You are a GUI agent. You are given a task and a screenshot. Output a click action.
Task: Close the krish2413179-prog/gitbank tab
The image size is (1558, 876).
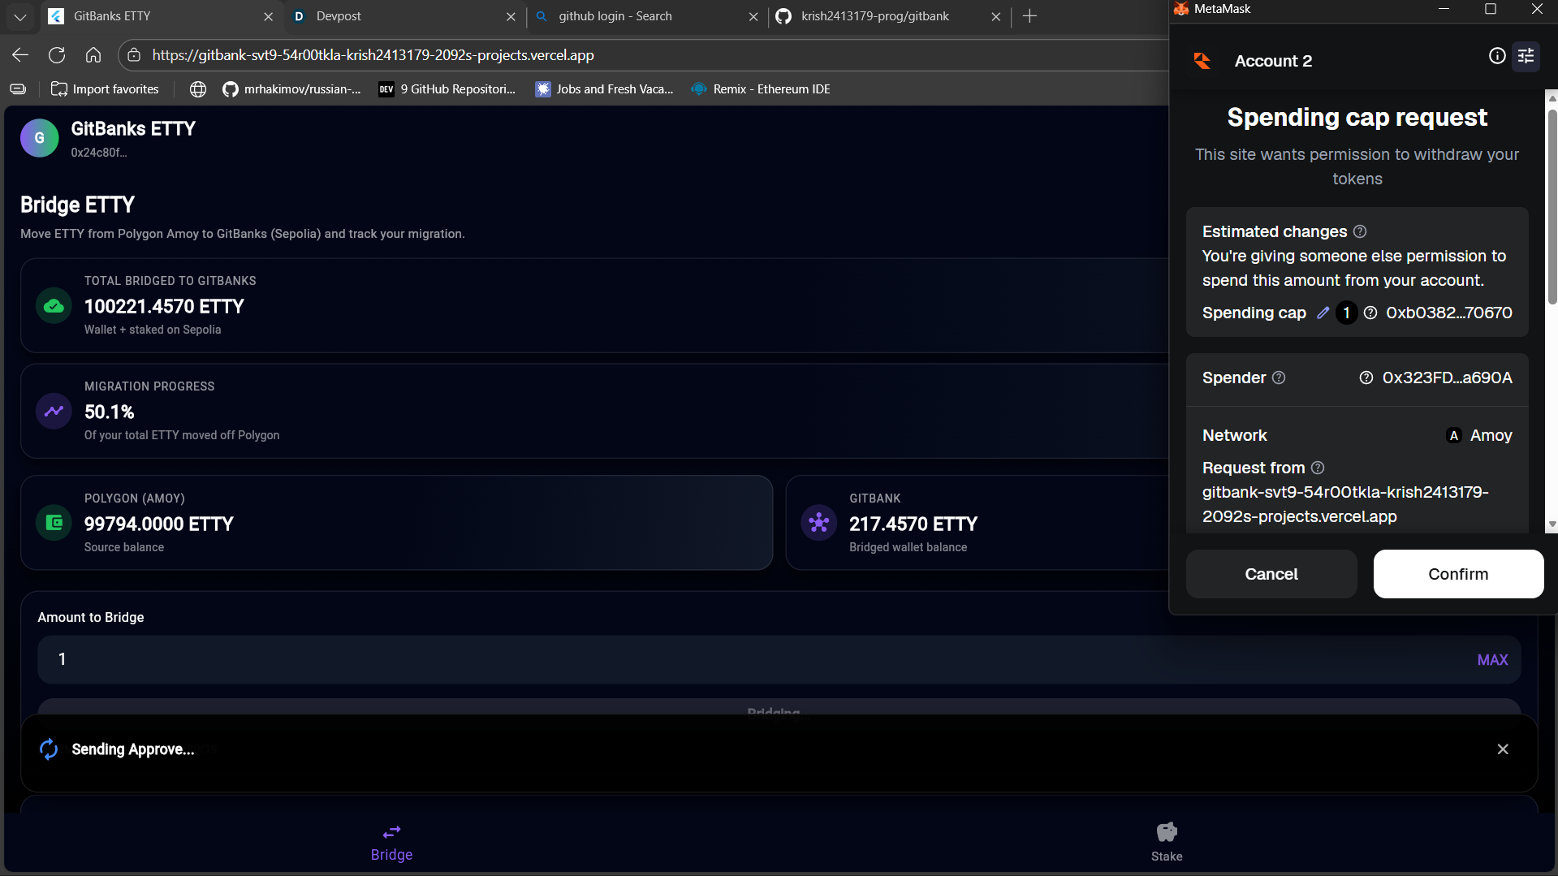[x=996, y=16]
